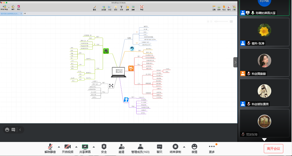Screen dimensions: 292x156
Task: Add new tab with plus button
Action: pos(25,14)
